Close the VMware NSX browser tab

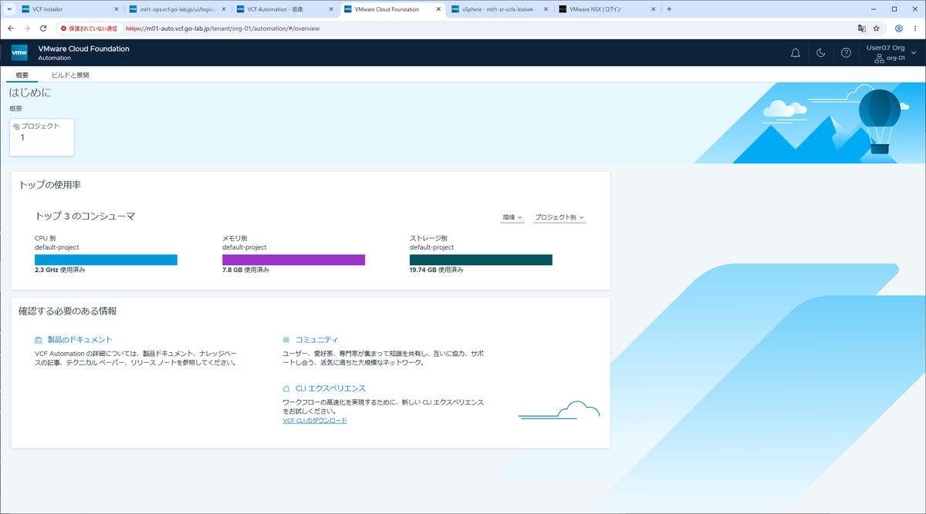pos(652,9)
